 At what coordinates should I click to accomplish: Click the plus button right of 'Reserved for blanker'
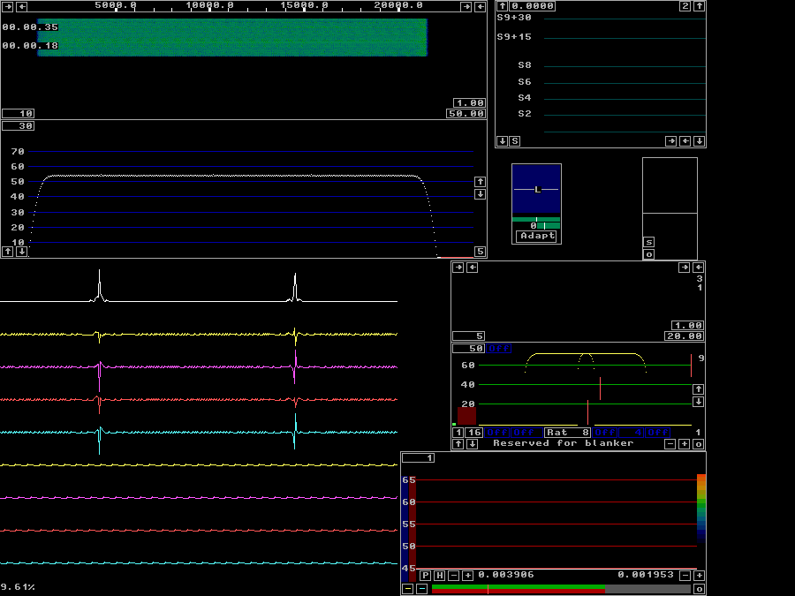pyautogui.click(x=684, y=444)
